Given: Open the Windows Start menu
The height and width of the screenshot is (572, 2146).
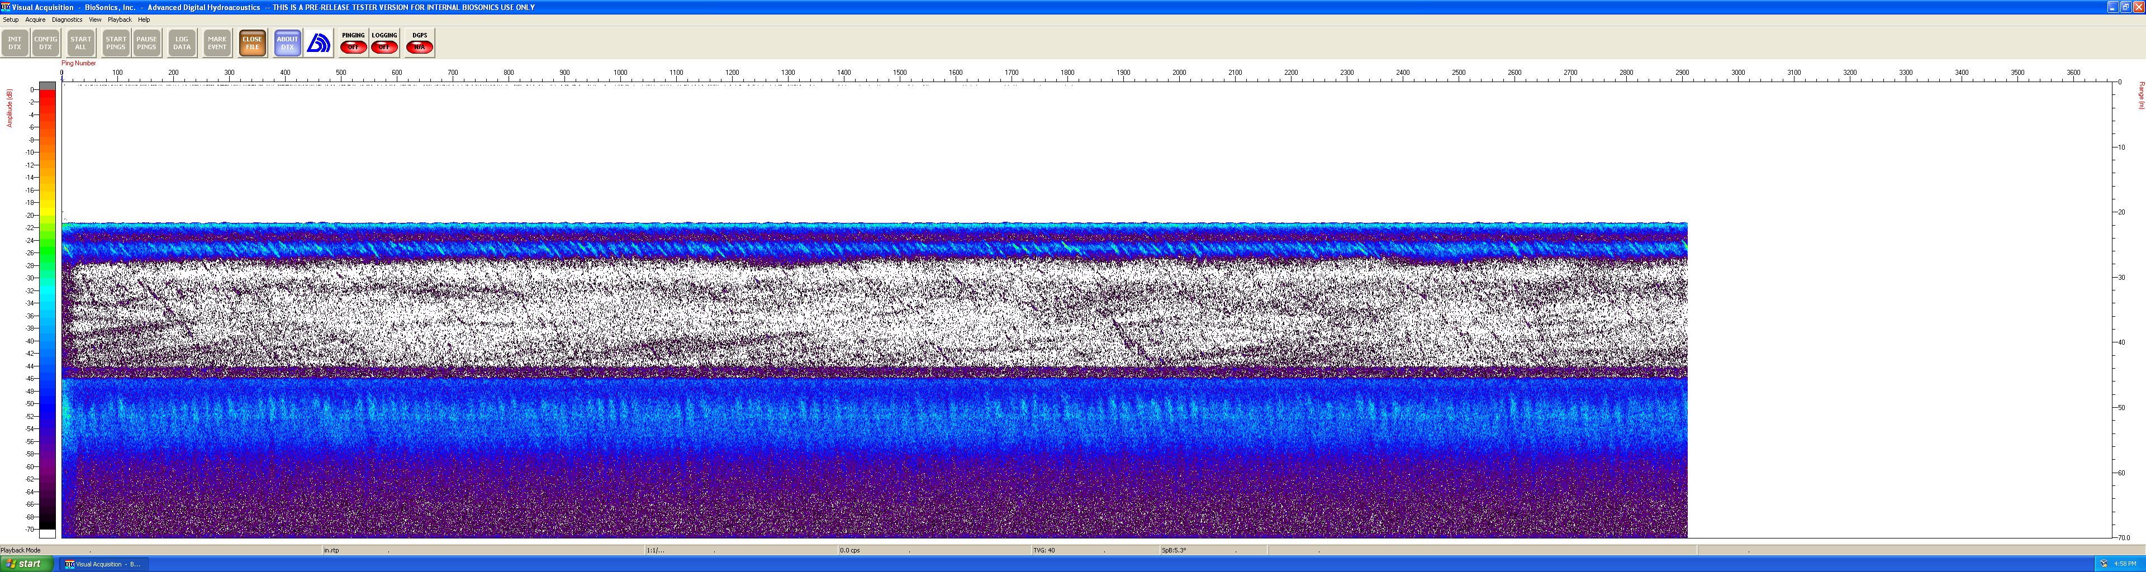Looking at the screenshot, I should [x=27, y=564].
